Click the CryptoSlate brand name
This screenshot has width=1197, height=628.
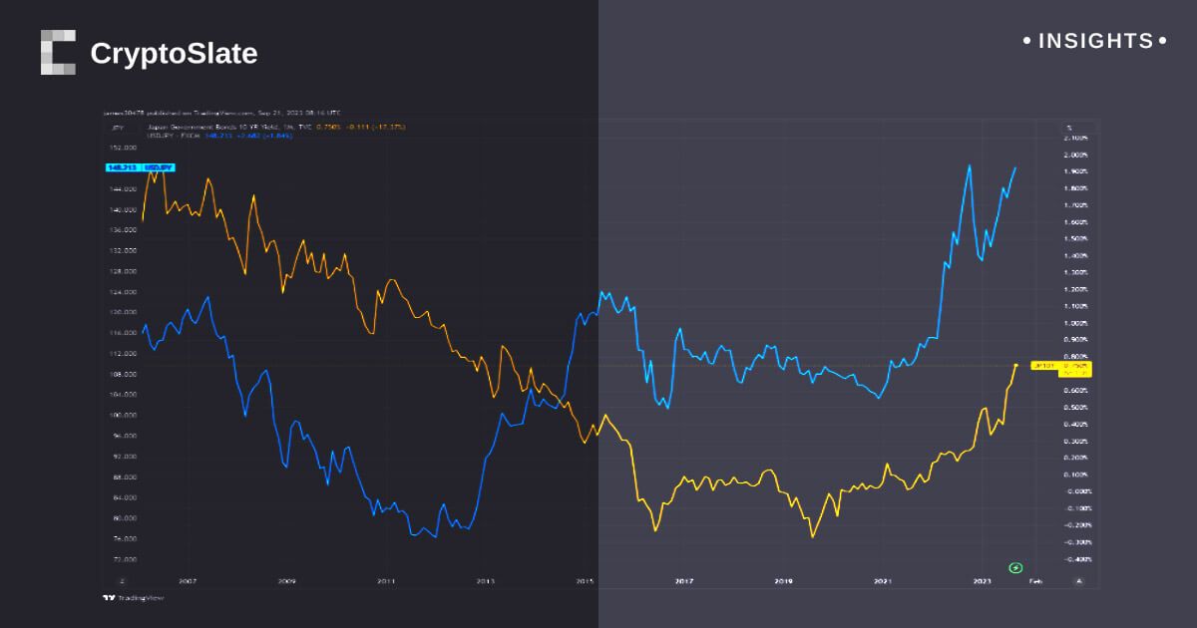(174, 53)
